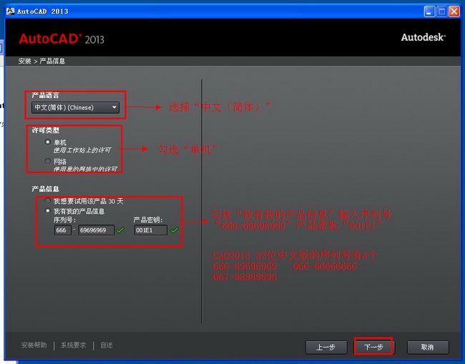Open the 系统要求 system requirements link

(x=73, y=345)
